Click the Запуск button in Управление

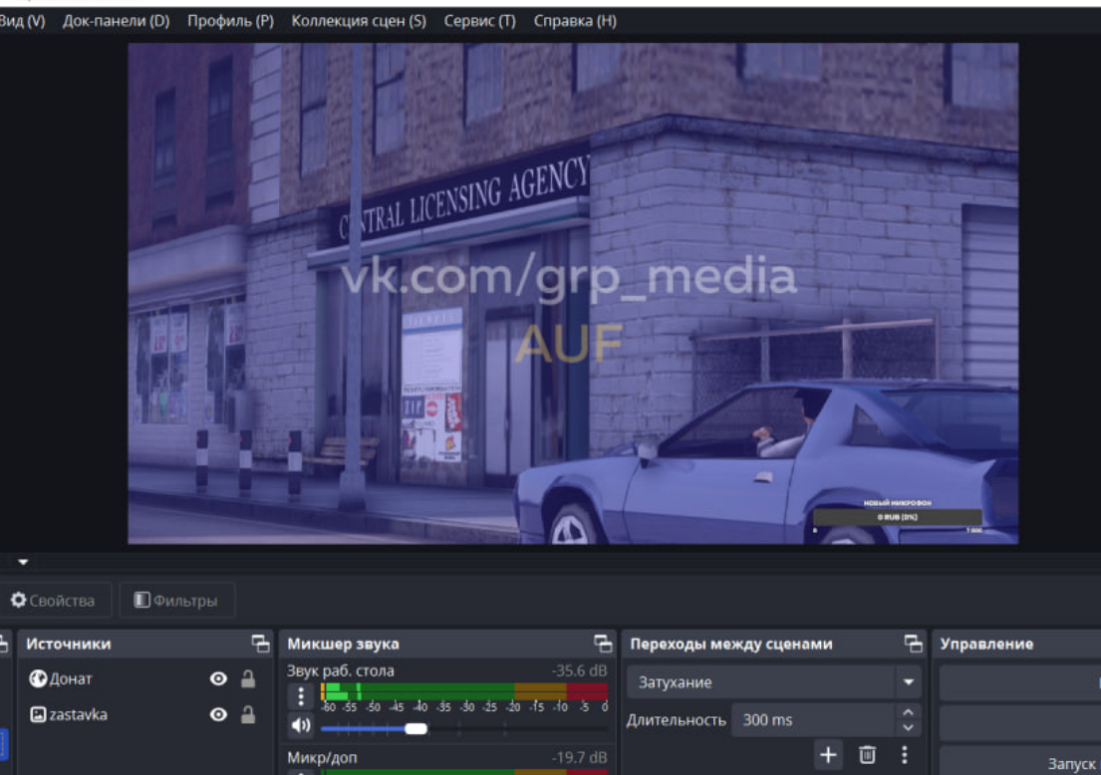[x=1022, y=762]
